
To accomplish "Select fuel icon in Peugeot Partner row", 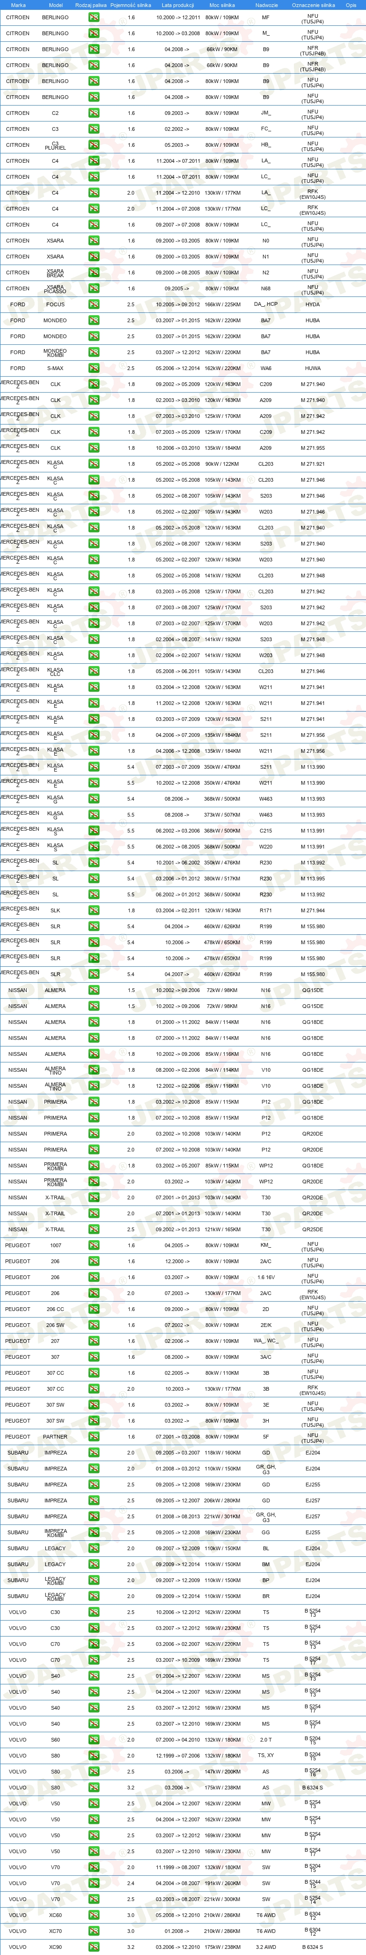I will point(93,1436).
